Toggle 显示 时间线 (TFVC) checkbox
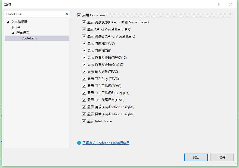 click(x=84, y=43)
